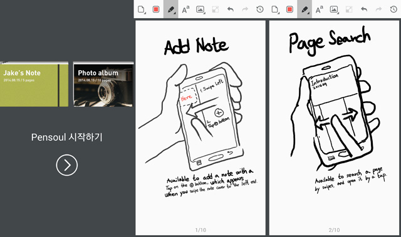Image resolution: width=401 pixels, height=237 pixels.
Task: Tap undo arrow above Page Search page
Action: pyautogui.click(x=364, y=9)
